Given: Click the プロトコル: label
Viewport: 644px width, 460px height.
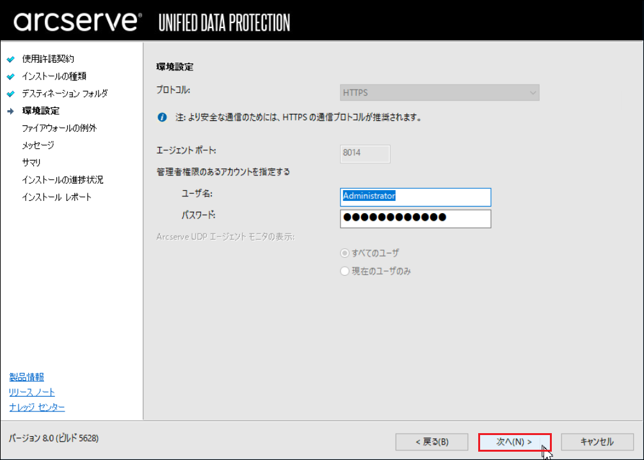Looking at the screenshot, I should pos(173,90).
